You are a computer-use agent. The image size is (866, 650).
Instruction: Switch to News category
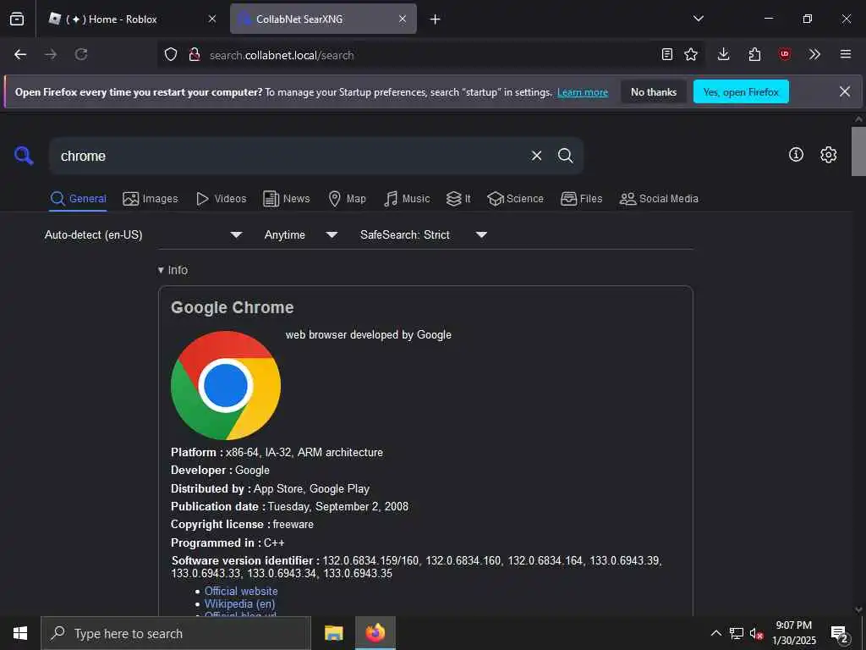point(286,199)
